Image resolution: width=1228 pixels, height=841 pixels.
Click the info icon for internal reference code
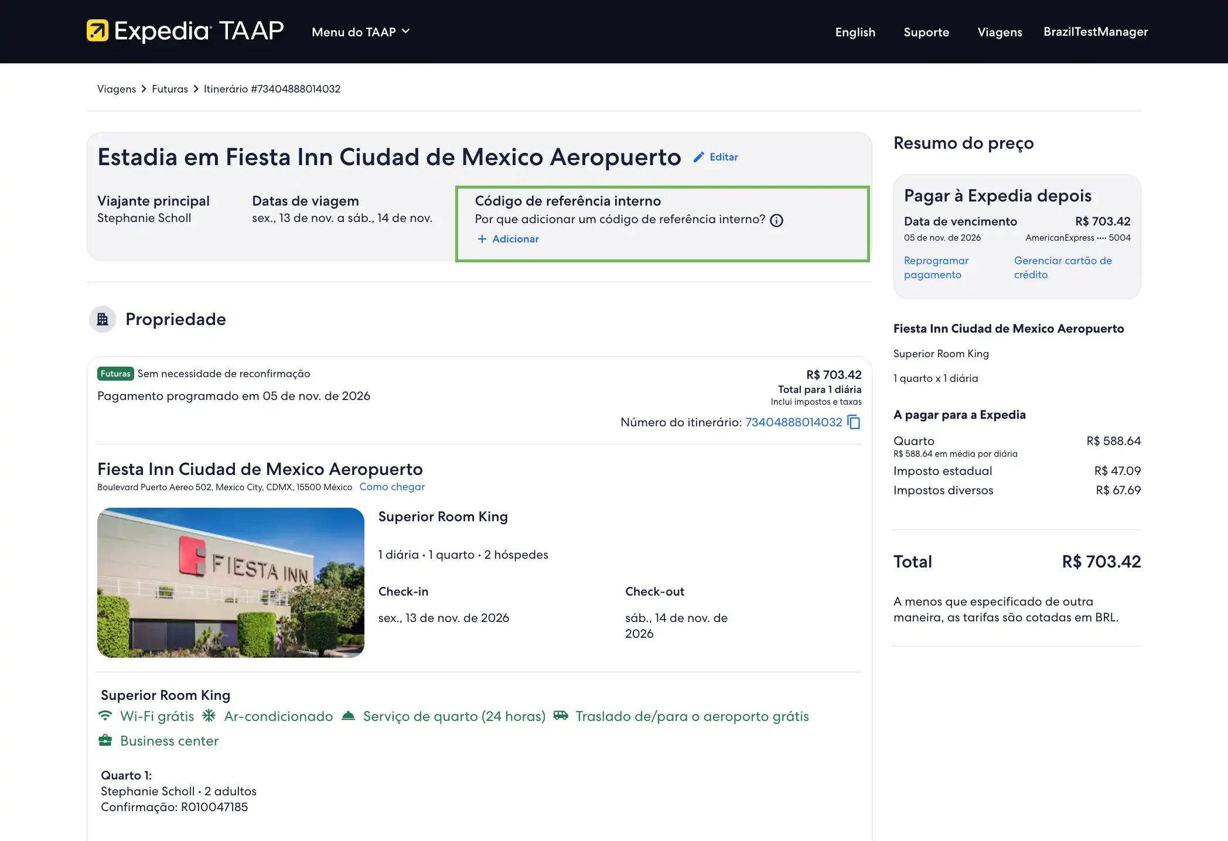776,220
